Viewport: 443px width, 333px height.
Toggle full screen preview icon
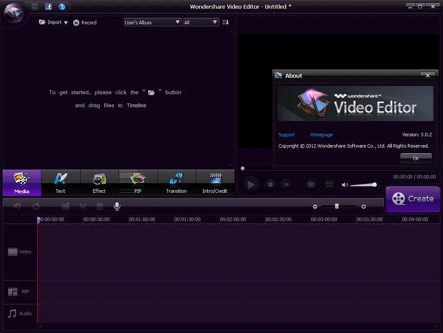(329, 185)
